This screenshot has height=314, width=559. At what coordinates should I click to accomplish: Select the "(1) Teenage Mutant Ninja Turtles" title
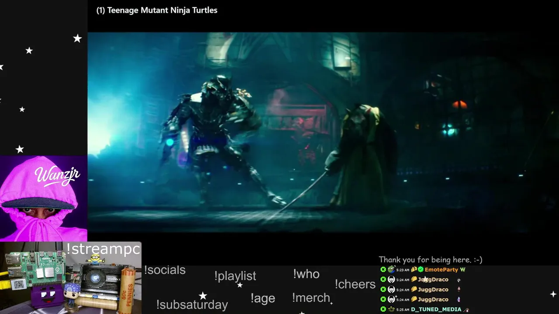[x=157, y=10]
